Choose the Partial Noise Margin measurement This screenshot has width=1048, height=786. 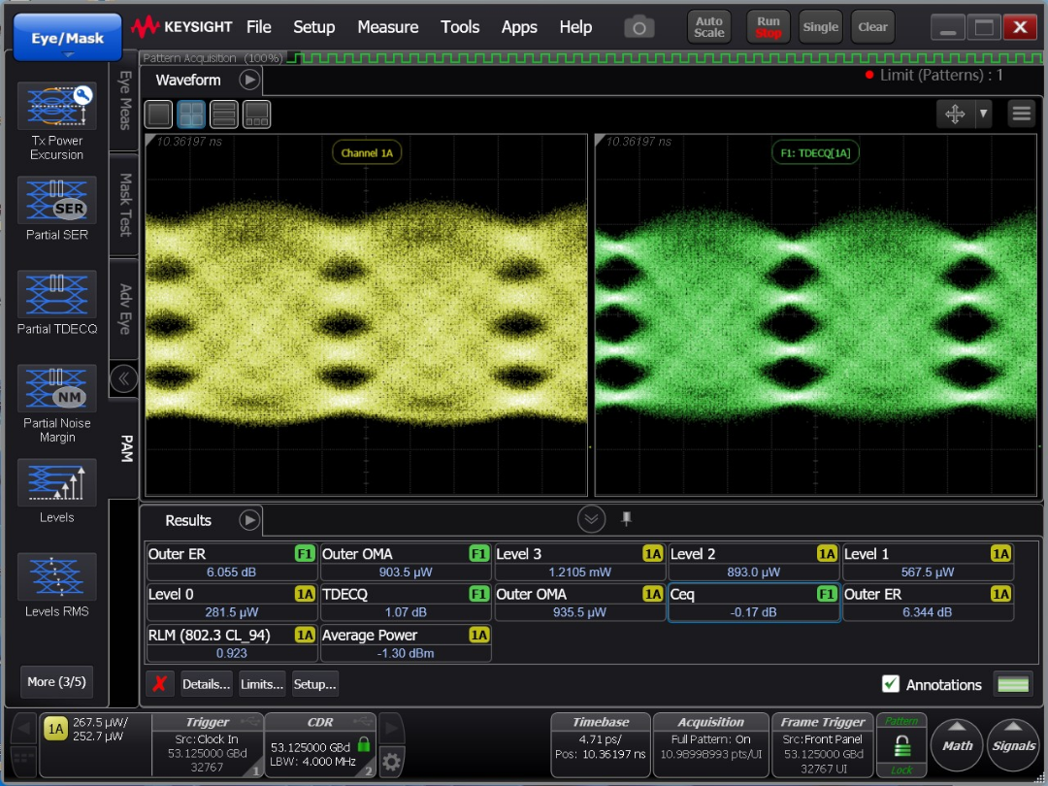click(x=56, y=388)
